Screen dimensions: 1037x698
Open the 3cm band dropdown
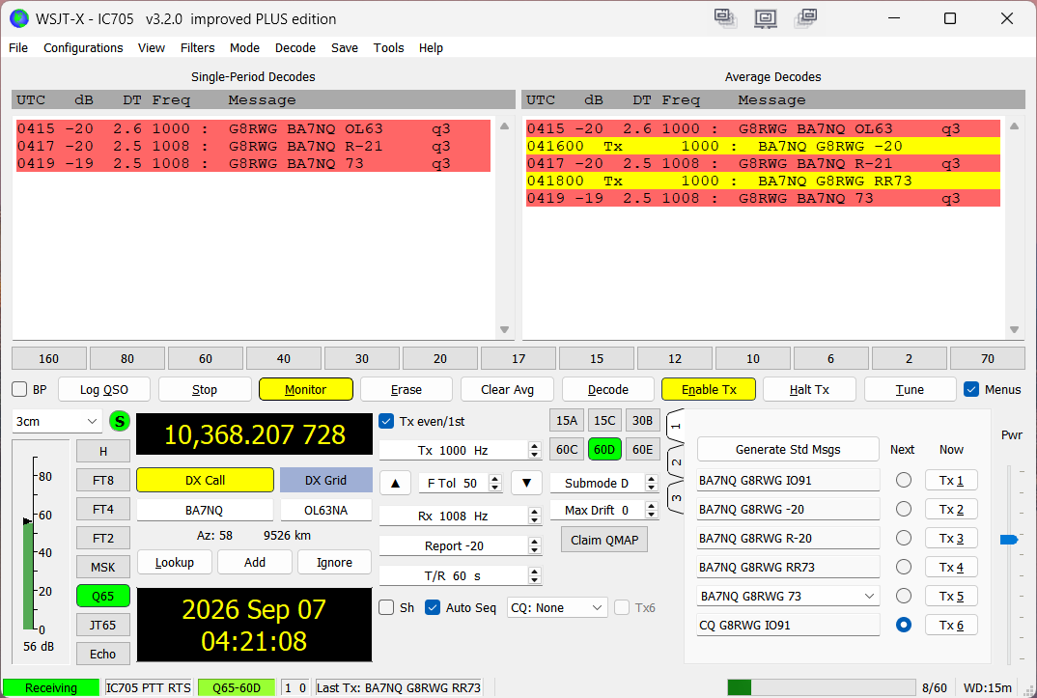(57, 421)
